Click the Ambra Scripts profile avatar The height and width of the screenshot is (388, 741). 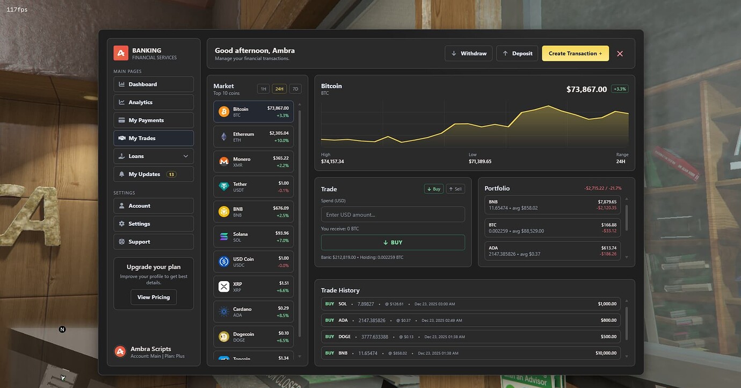[120, 351]
